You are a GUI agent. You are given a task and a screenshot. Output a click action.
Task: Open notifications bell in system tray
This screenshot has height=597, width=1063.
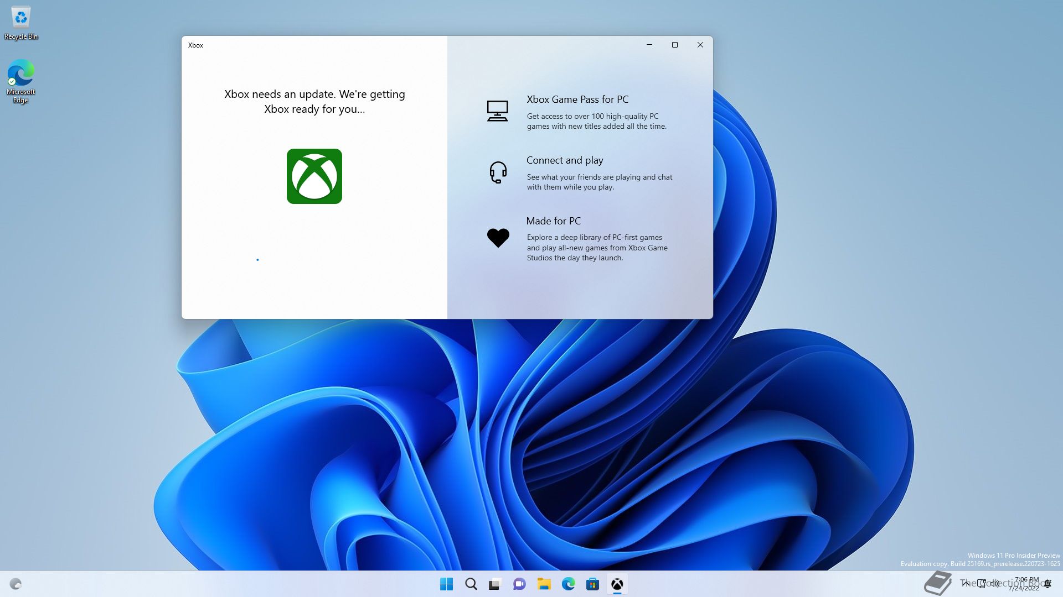pos(1047,584)
